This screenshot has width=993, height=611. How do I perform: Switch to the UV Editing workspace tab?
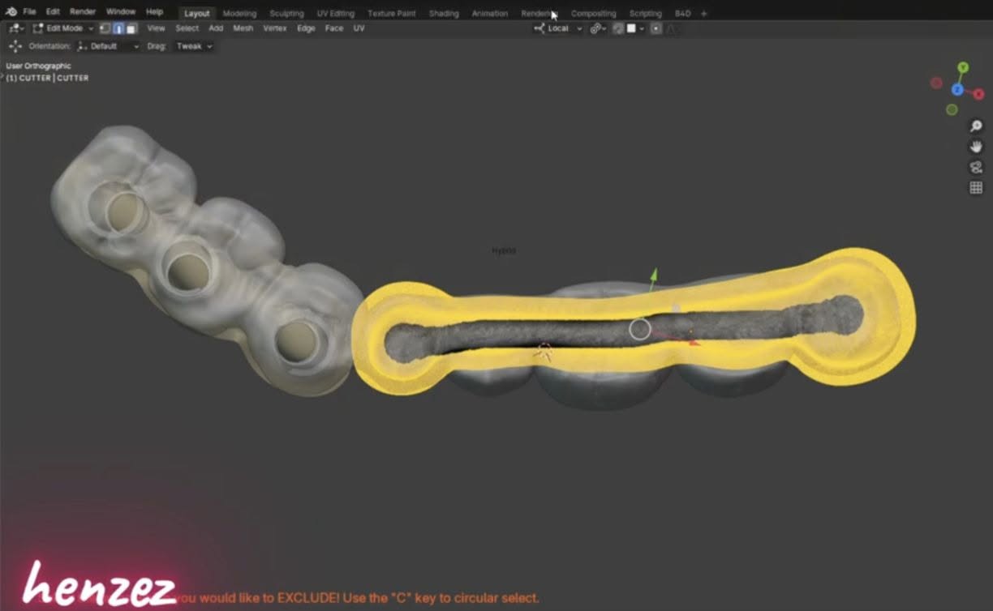pos(336,14)
